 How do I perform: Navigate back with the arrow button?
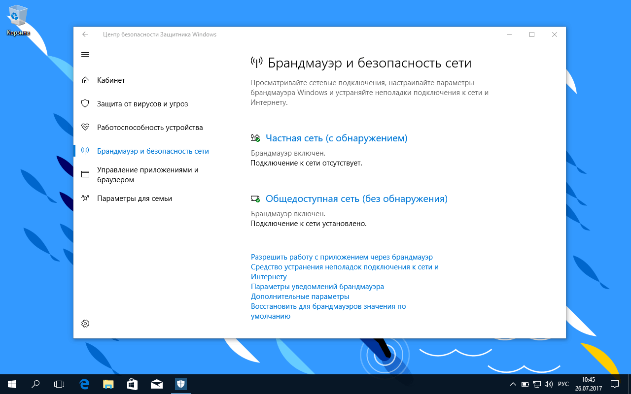tap(85, 34)
